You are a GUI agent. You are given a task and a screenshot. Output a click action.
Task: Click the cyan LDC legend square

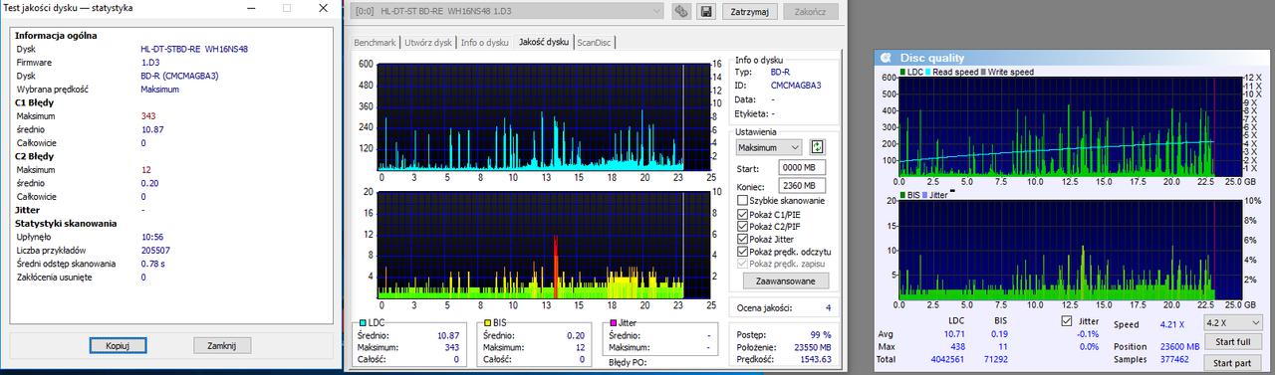(x=362, y=323)
